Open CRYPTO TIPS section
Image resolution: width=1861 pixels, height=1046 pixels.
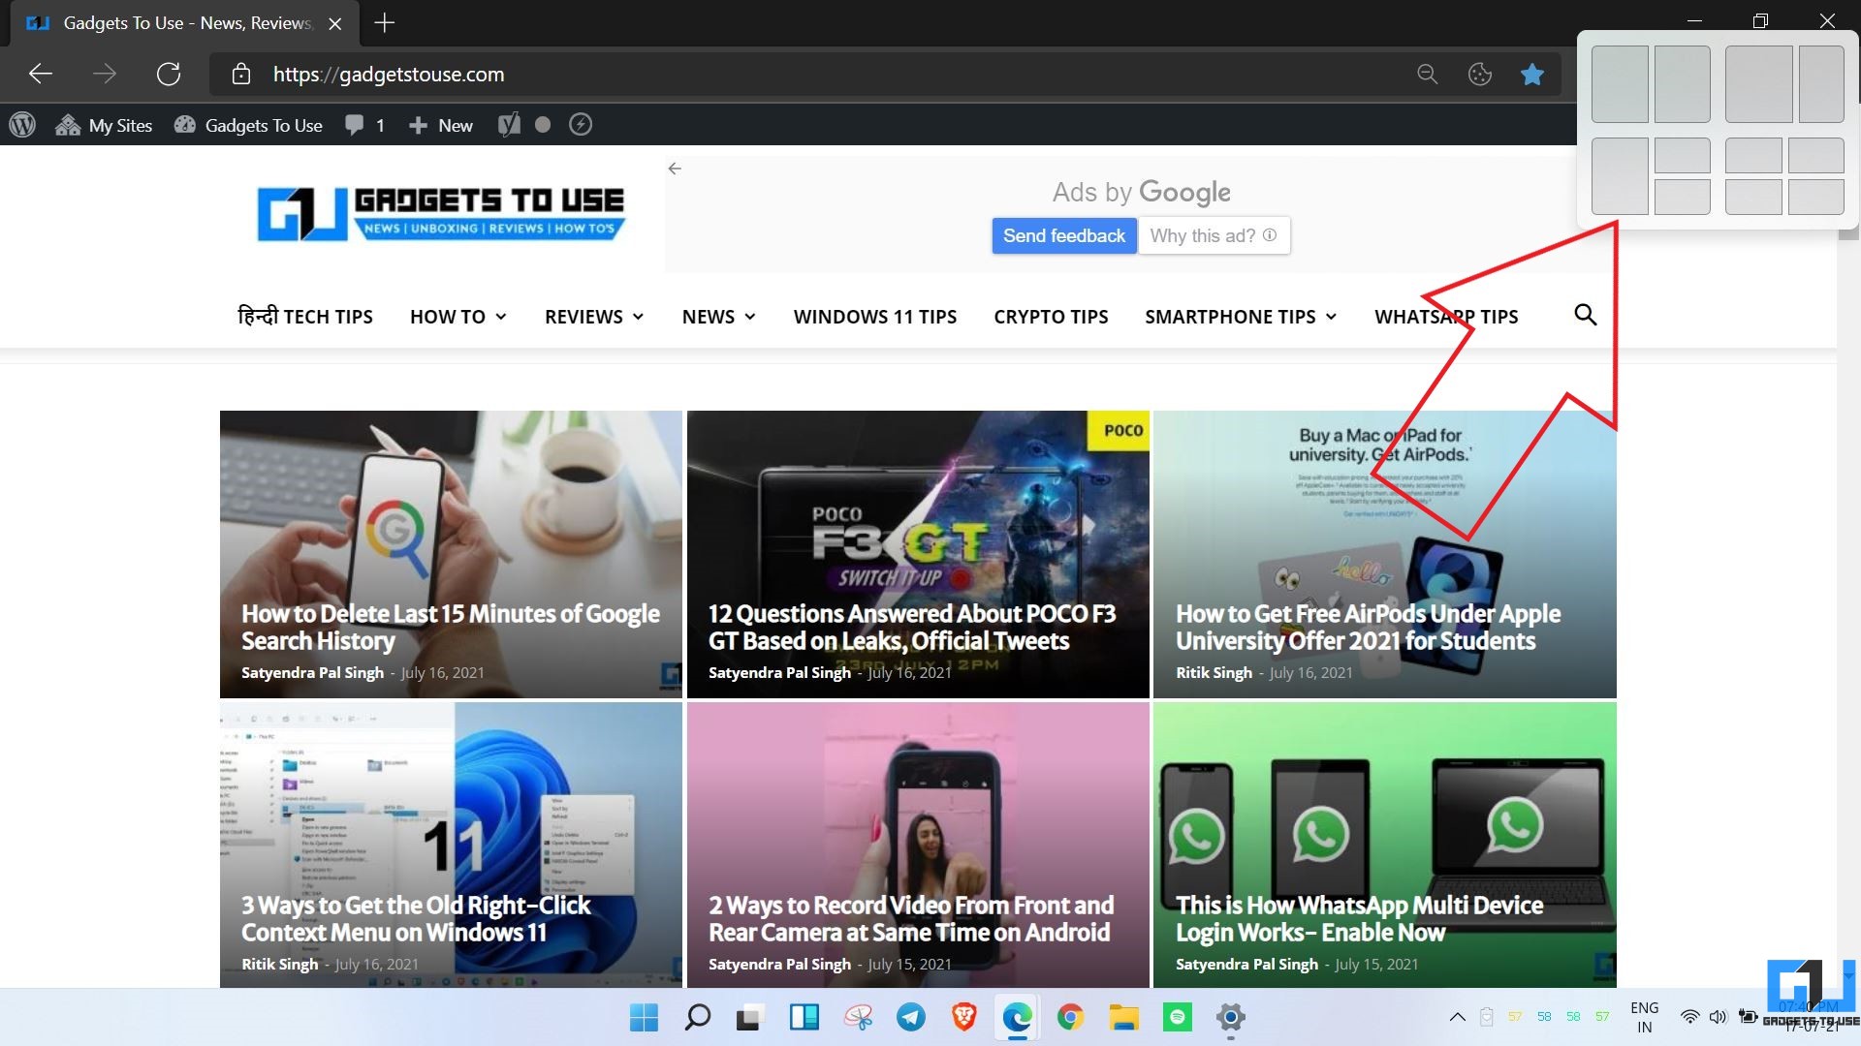click(1051, 317)
